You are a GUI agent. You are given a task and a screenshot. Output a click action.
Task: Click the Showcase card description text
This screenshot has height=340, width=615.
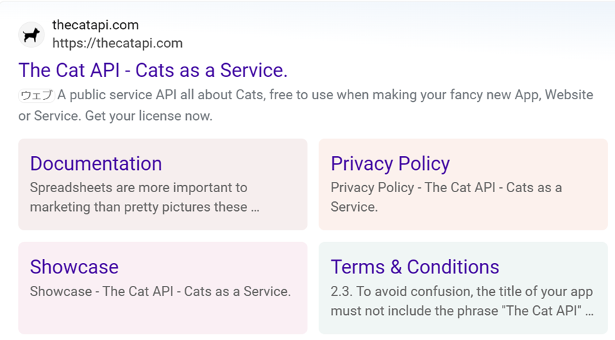click(x=160, y=291)
